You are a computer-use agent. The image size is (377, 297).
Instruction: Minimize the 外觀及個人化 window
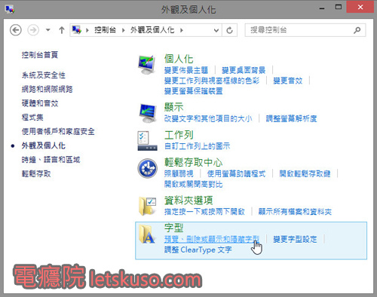point(322,8)
